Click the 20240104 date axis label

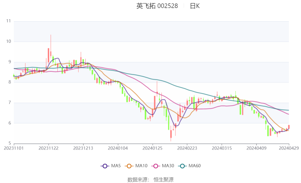coord(118,148)
